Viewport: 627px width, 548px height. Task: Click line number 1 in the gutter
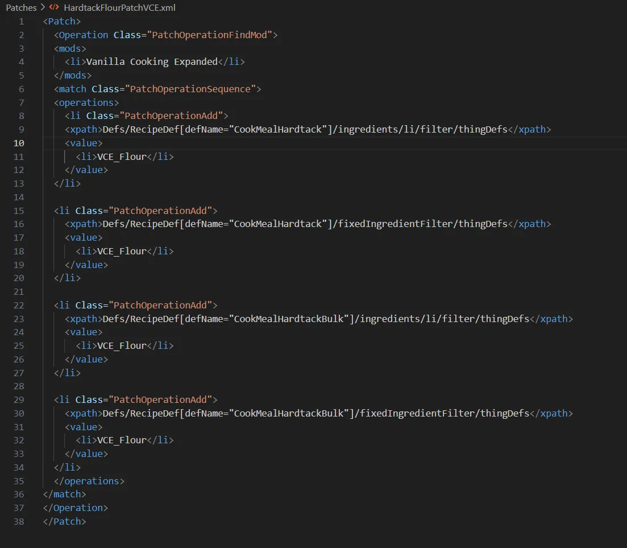tap(22, 22)
